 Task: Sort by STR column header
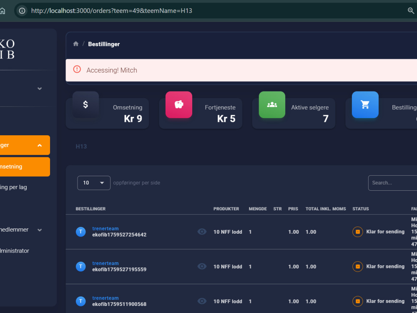click(277, 209)
